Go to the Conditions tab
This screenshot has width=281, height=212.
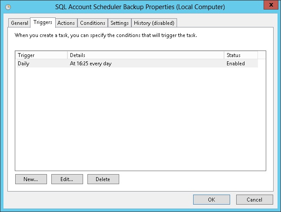[93, 23]
